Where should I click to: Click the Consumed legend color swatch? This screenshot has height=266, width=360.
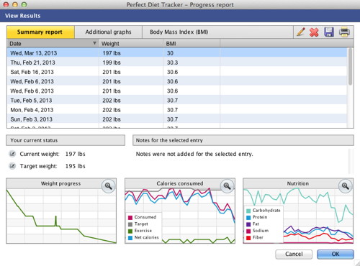tap(130, 217)
